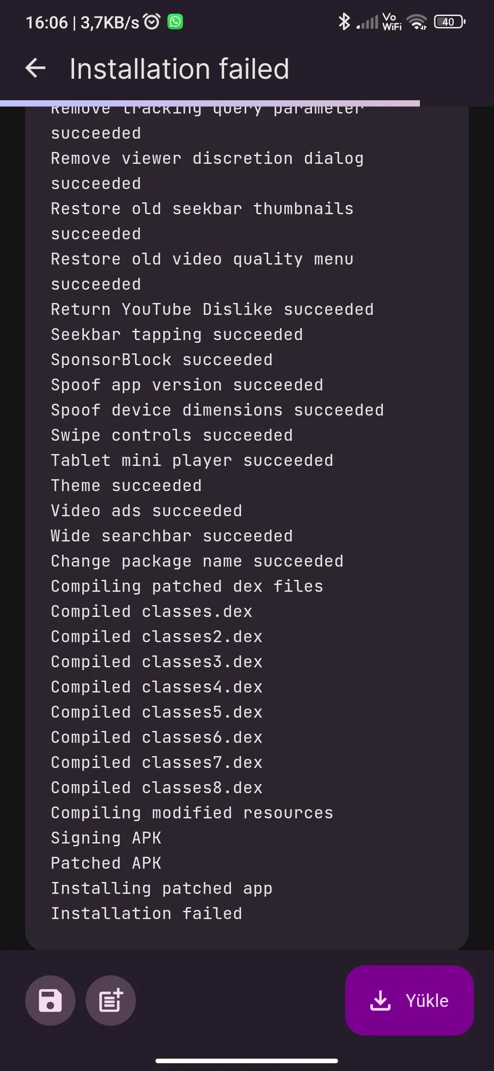Image resolution: width=494 pixels, height=1071 pixels.
Task: Open WhatsApp from the status bar notification icon
Action: click(x=174, y=21)
